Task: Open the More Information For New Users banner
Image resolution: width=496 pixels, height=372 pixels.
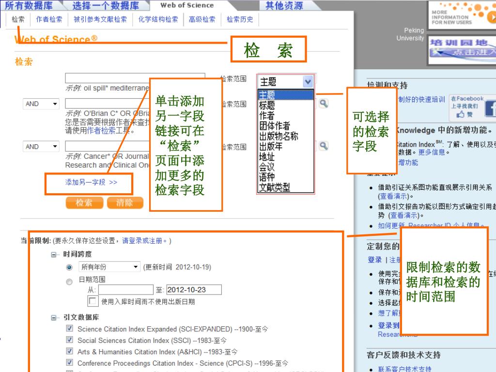Action: pyautogui.click(x=462, y=15)
